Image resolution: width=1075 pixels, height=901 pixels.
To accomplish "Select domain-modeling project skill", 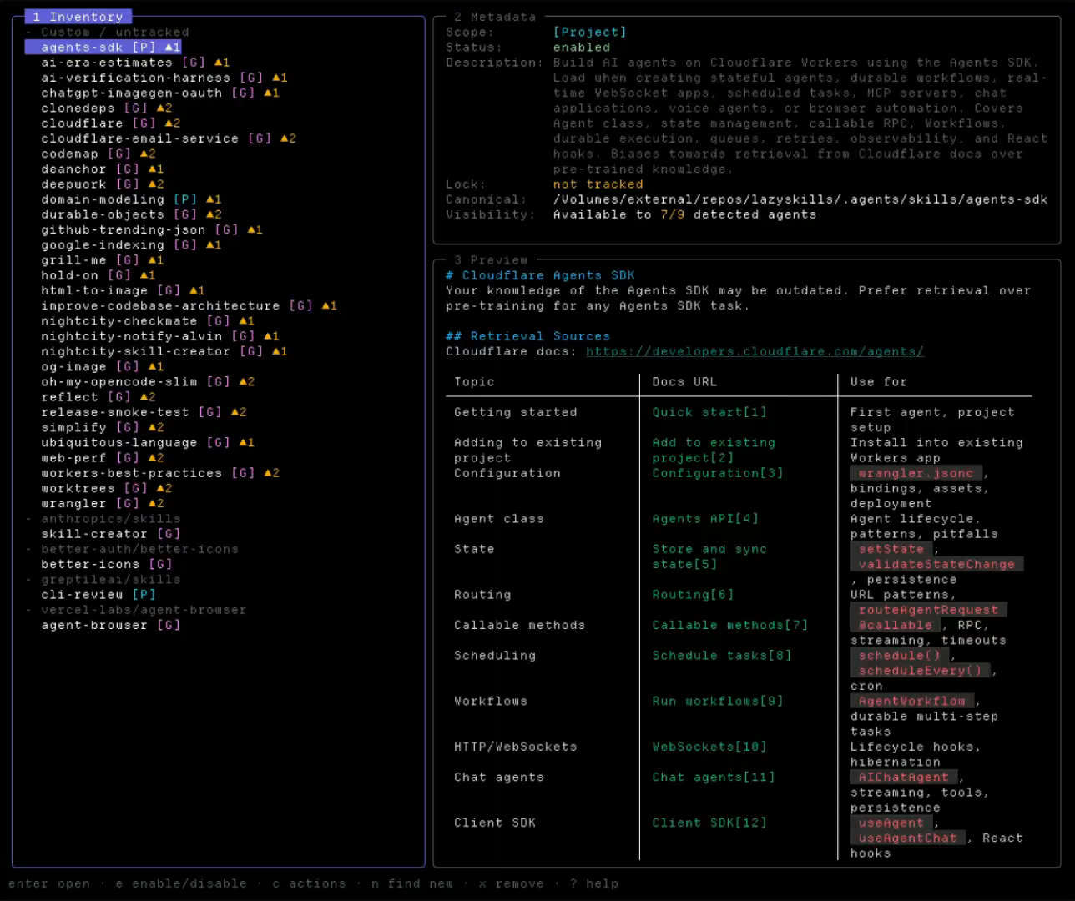I will (131, 199).
